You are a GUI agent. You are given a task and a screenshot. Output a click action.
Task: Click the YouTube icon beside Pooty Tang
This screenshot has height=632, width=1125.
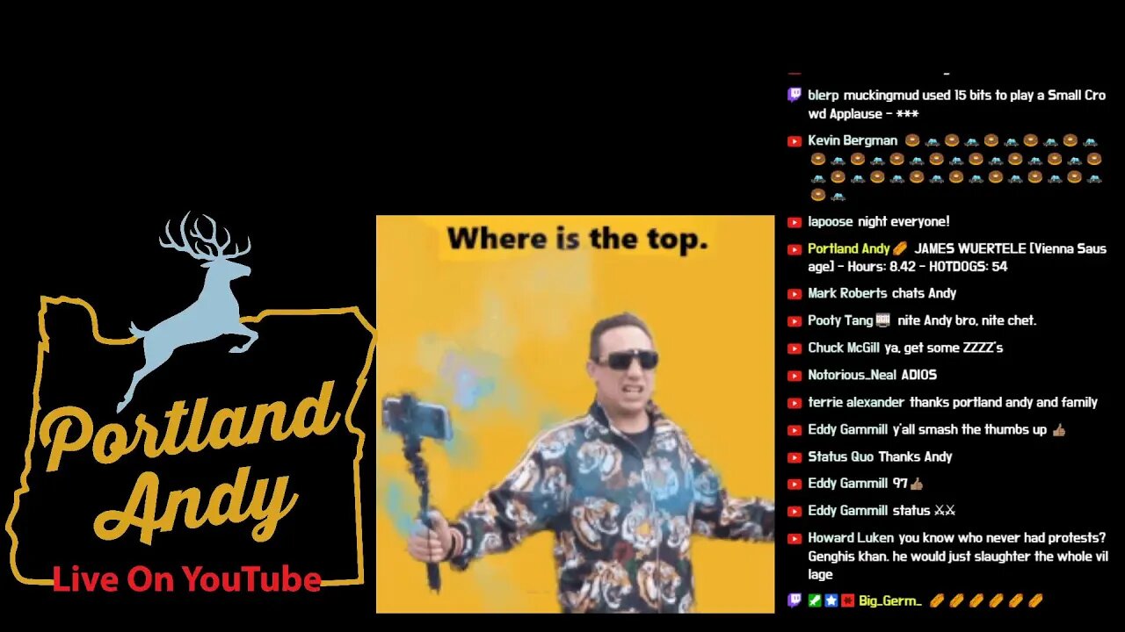pos(794,321)
